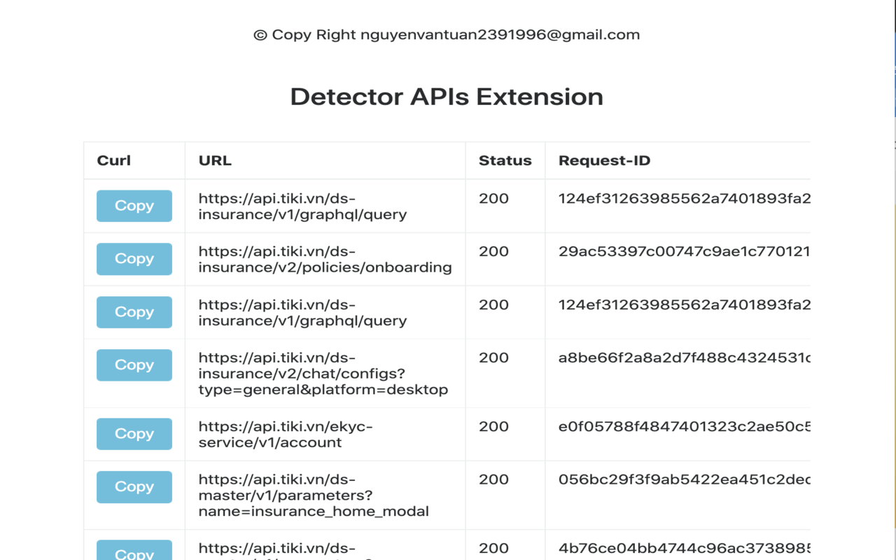
Task: Copy the curl for the first graphql/query request
Action: point(134,206)
